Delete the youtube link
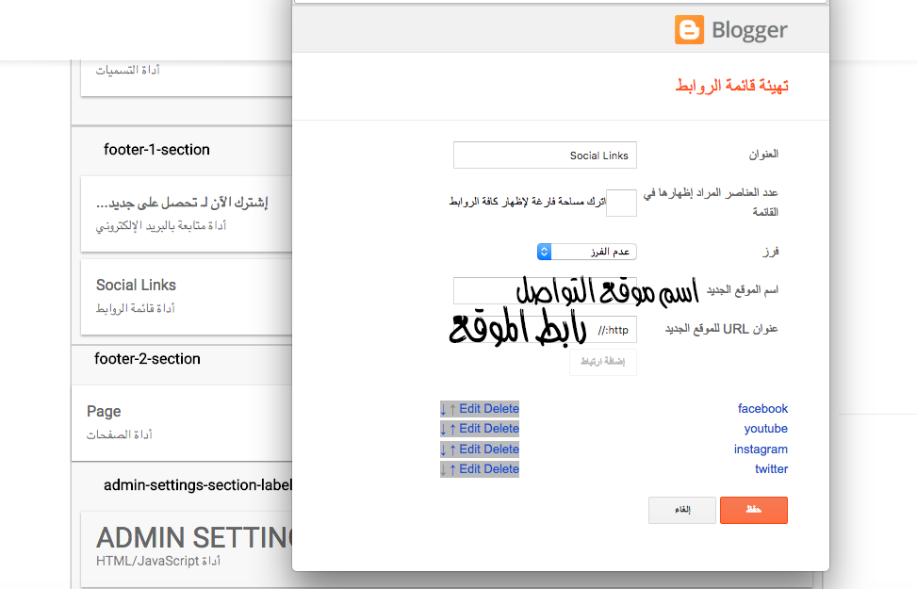This screenshot has height=589, width=917. pyautogui.click(x=500, y=428)
